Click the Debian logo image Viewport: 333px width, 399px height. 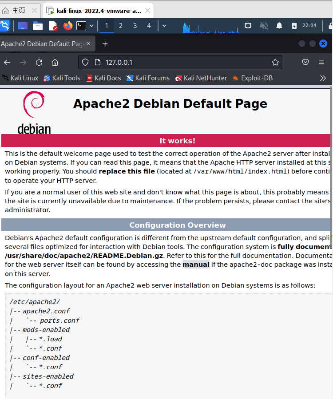[x=34, y=112]
